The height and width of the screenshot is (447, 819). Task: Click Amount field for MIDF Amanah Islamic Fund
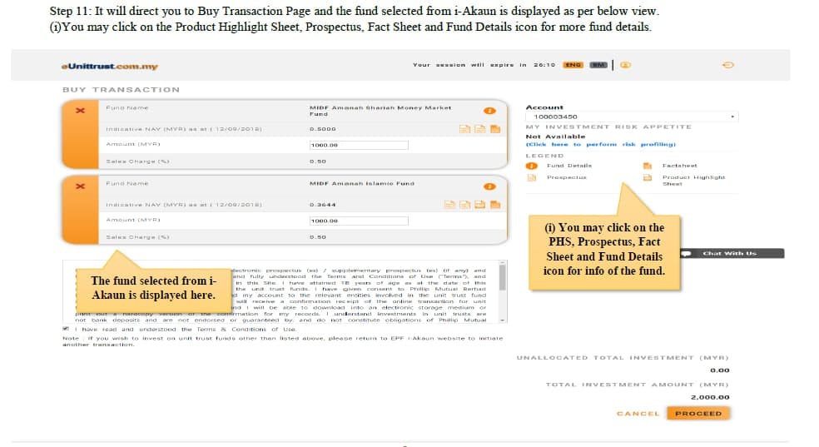point(358,221)
